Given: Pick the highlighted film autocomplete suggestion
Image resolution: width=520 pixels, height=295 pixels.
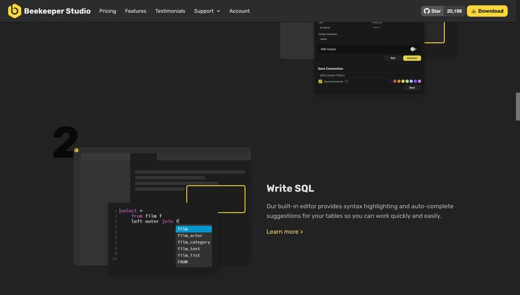Looking at the screenshot, I should [x=193, y=229].
